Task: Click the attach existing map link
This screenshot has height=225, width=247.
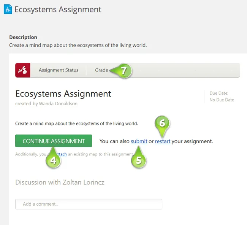Action: click(x=63, y=154)
